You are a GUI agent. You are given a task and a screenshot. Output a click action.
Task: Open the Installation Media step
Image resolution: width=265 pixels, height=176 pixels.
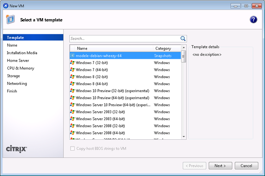(22, 53)
